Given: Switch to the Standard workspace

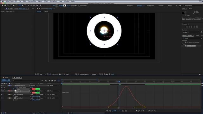Looking at the screenshot, I should [x=140, y=6].
